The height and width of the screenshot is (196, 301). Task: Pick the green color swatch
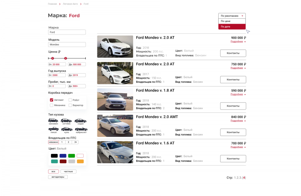71,156
